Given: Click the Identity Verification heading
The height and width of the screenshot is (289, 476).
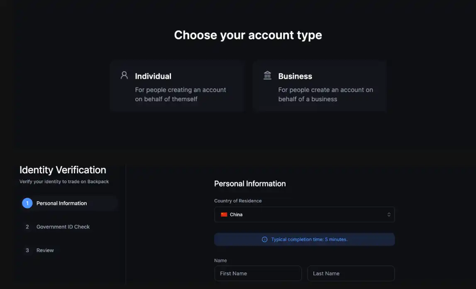Looking at the screenshot, I should (x=63, y=170).
